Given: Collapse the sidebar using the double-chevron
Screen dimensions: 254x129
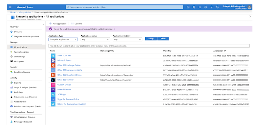Looking at the screenshot, I should point(44,24).
